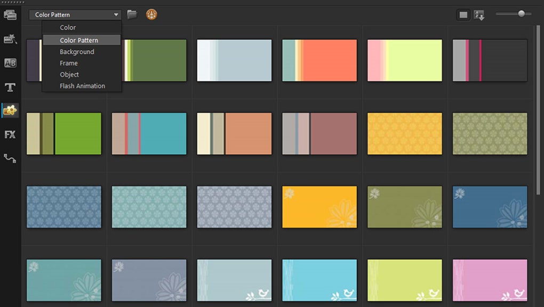This screenshot has width=544, height=307.
Task: Select the gray-lavender floral tile pattern
Action: 234,207
